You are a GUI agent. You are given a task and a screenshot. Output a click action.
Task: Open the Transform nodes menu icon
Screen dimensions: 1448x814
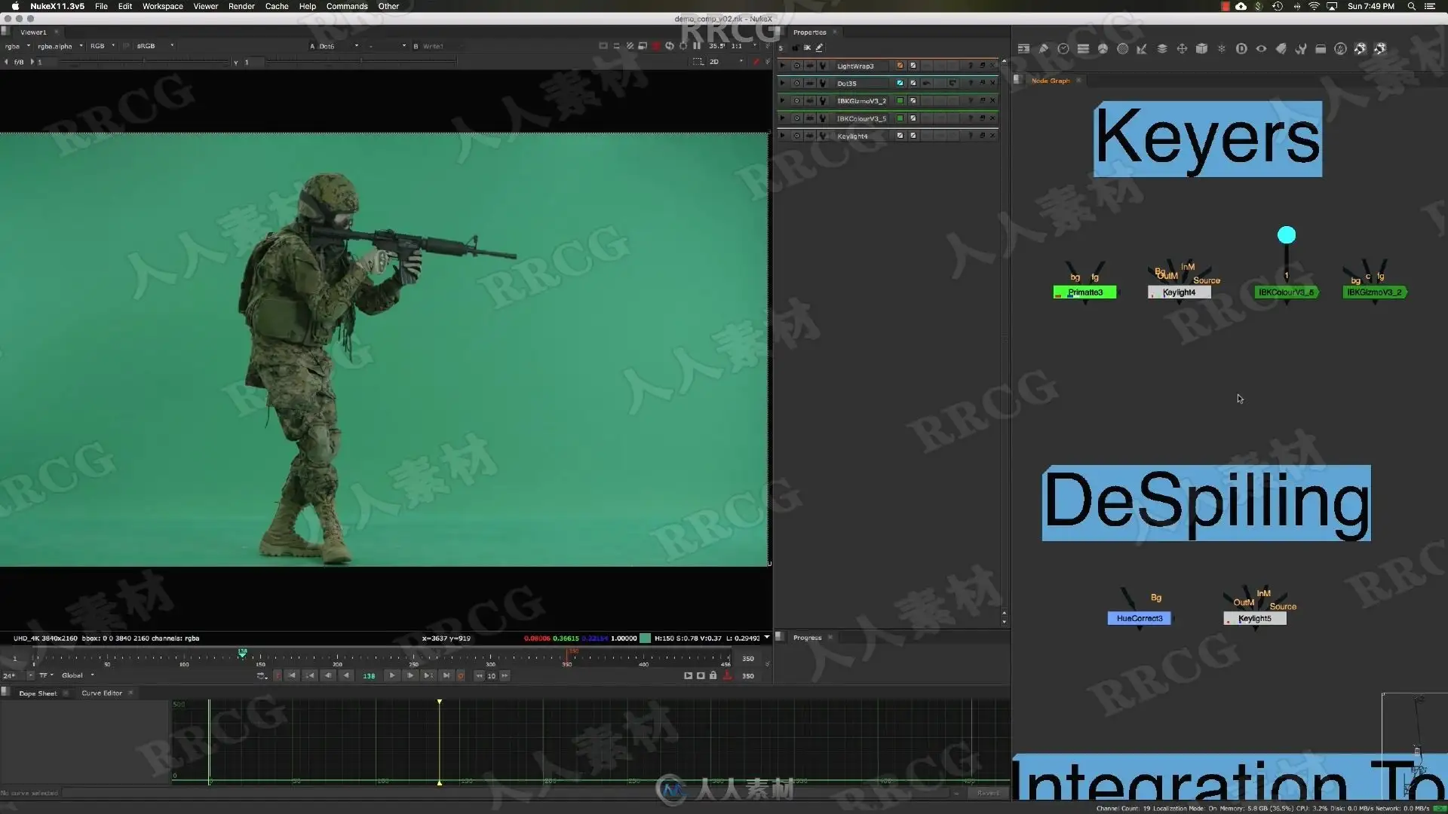click(x=1182, y=48)
